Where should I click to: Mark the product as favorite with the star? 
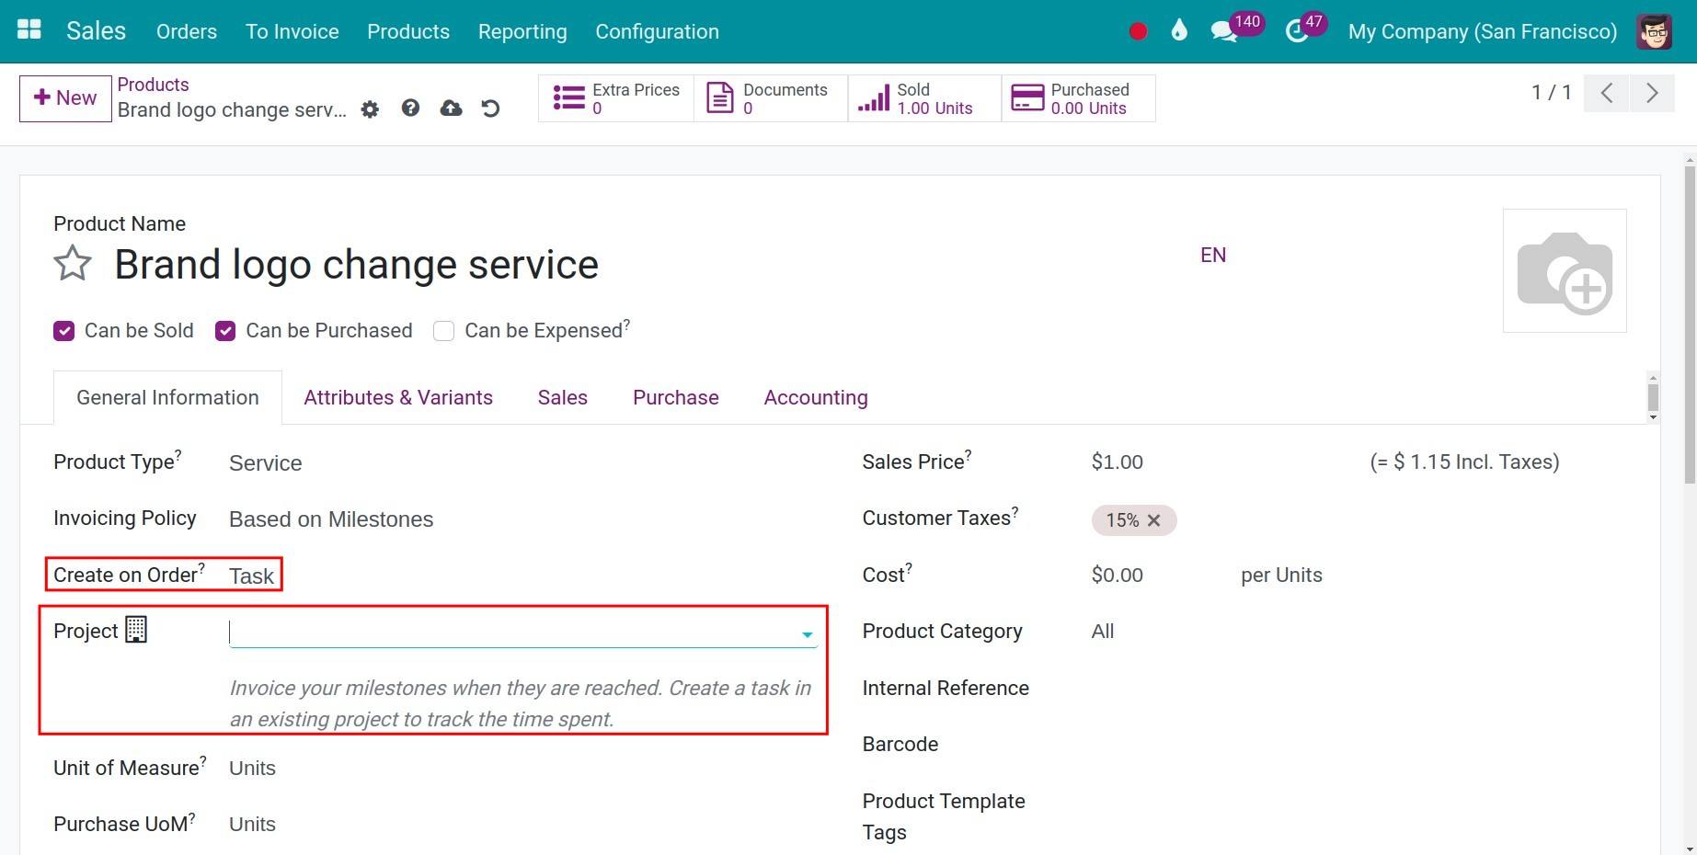click(71, 264)
